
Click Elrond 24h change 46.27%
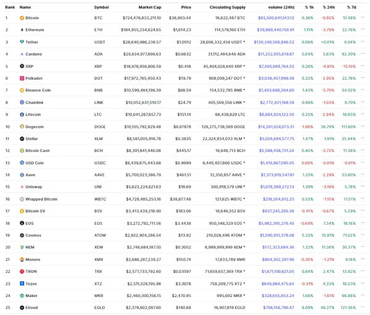(327, 308)
